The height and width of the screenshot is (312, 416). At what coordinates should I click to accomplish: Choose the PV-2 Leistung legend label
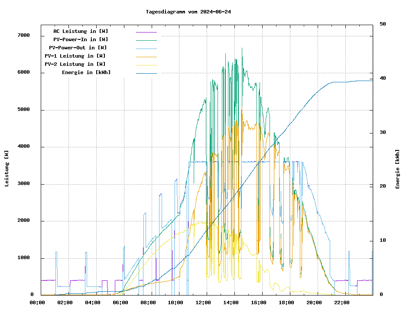coord(75,64)
